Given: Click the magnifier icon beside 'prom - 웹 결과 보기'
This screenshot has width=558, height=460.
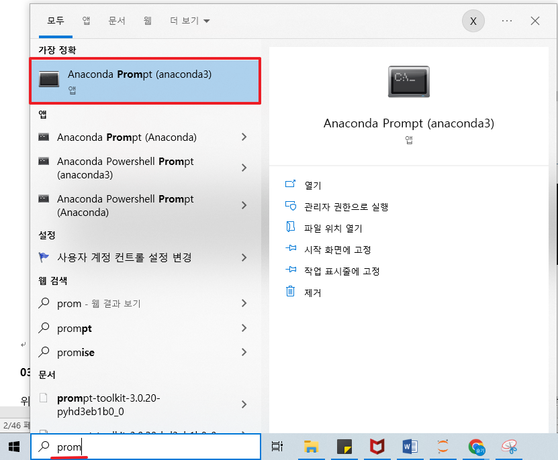Looking at the screenshot, I should [44, 303].
